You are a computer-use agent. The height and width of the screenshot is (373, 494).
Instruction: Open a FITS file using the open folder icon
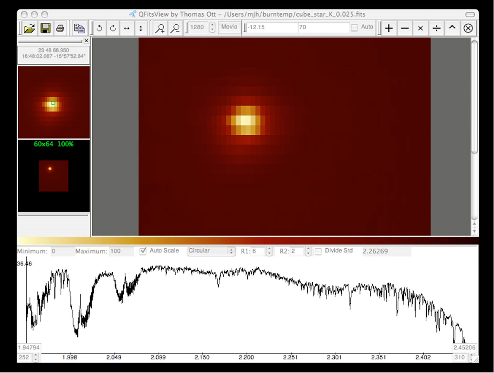click(x=30, y=28)
